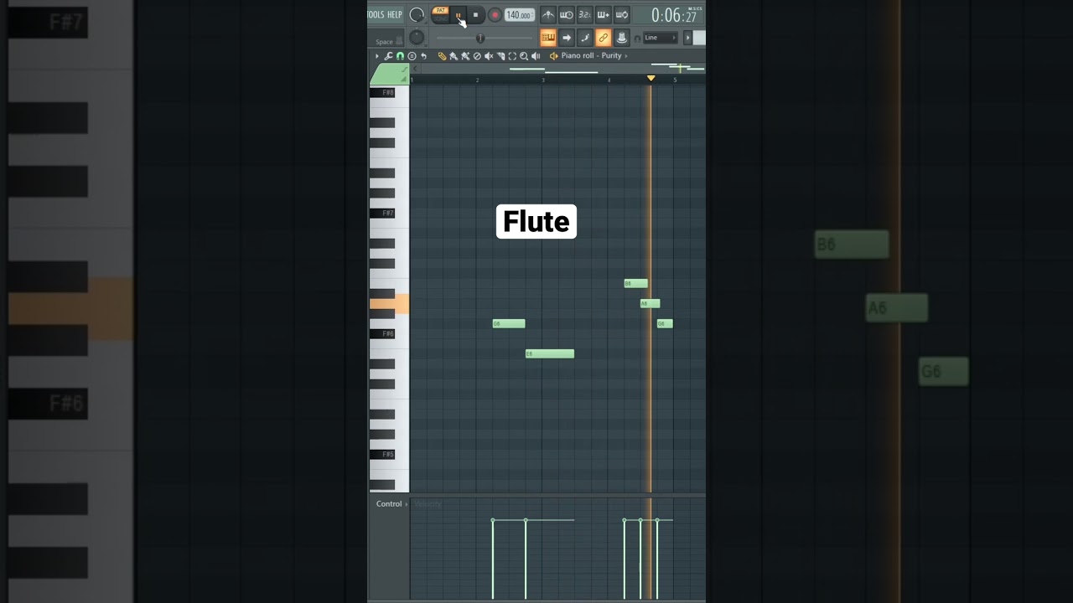The width and height of the screenshot is (1073, 603).
Task: Click the piano roll horizontal scrollbar overview
Action: (562, 69)
